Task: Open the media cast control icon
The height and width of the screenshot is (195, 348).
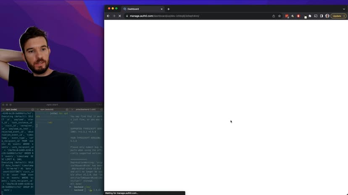Action: tap(316, 16)
